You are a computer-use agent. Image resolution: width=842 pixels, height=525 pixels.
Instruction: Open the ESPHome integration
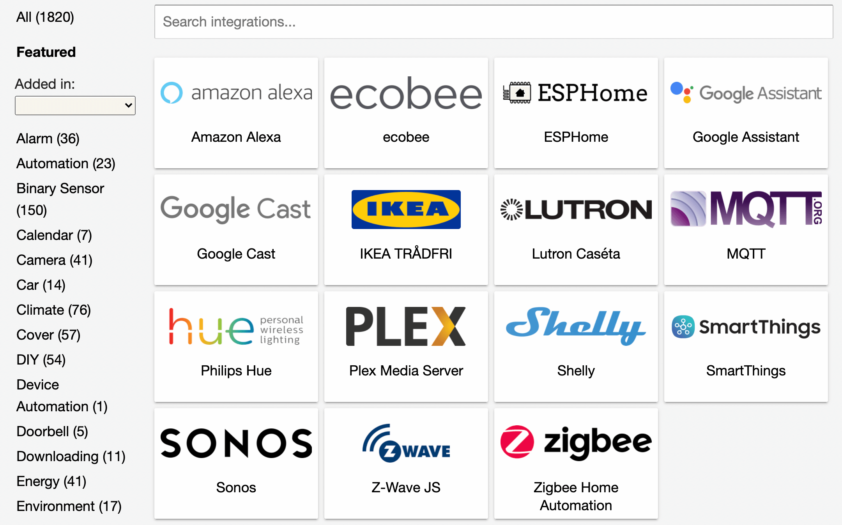pyautogui.click(x=576, y=112)
